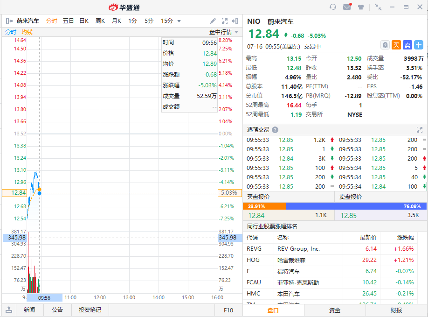Screen dimensions: 428x317
Task: Toggle the 分时 price line legend
Action: pos(10,32)
